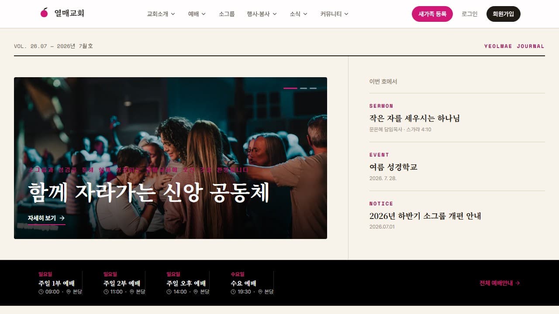Expand the 소식 menu chevron
The image size is (559, 314).
(x=305, y=14)
